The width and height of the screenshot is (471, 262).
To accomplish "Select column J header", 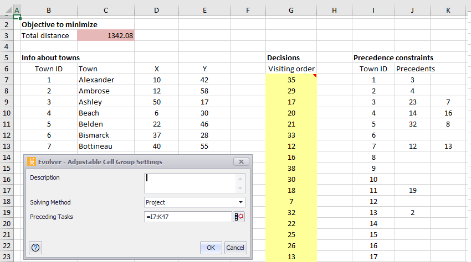I will tap(412, 10).
